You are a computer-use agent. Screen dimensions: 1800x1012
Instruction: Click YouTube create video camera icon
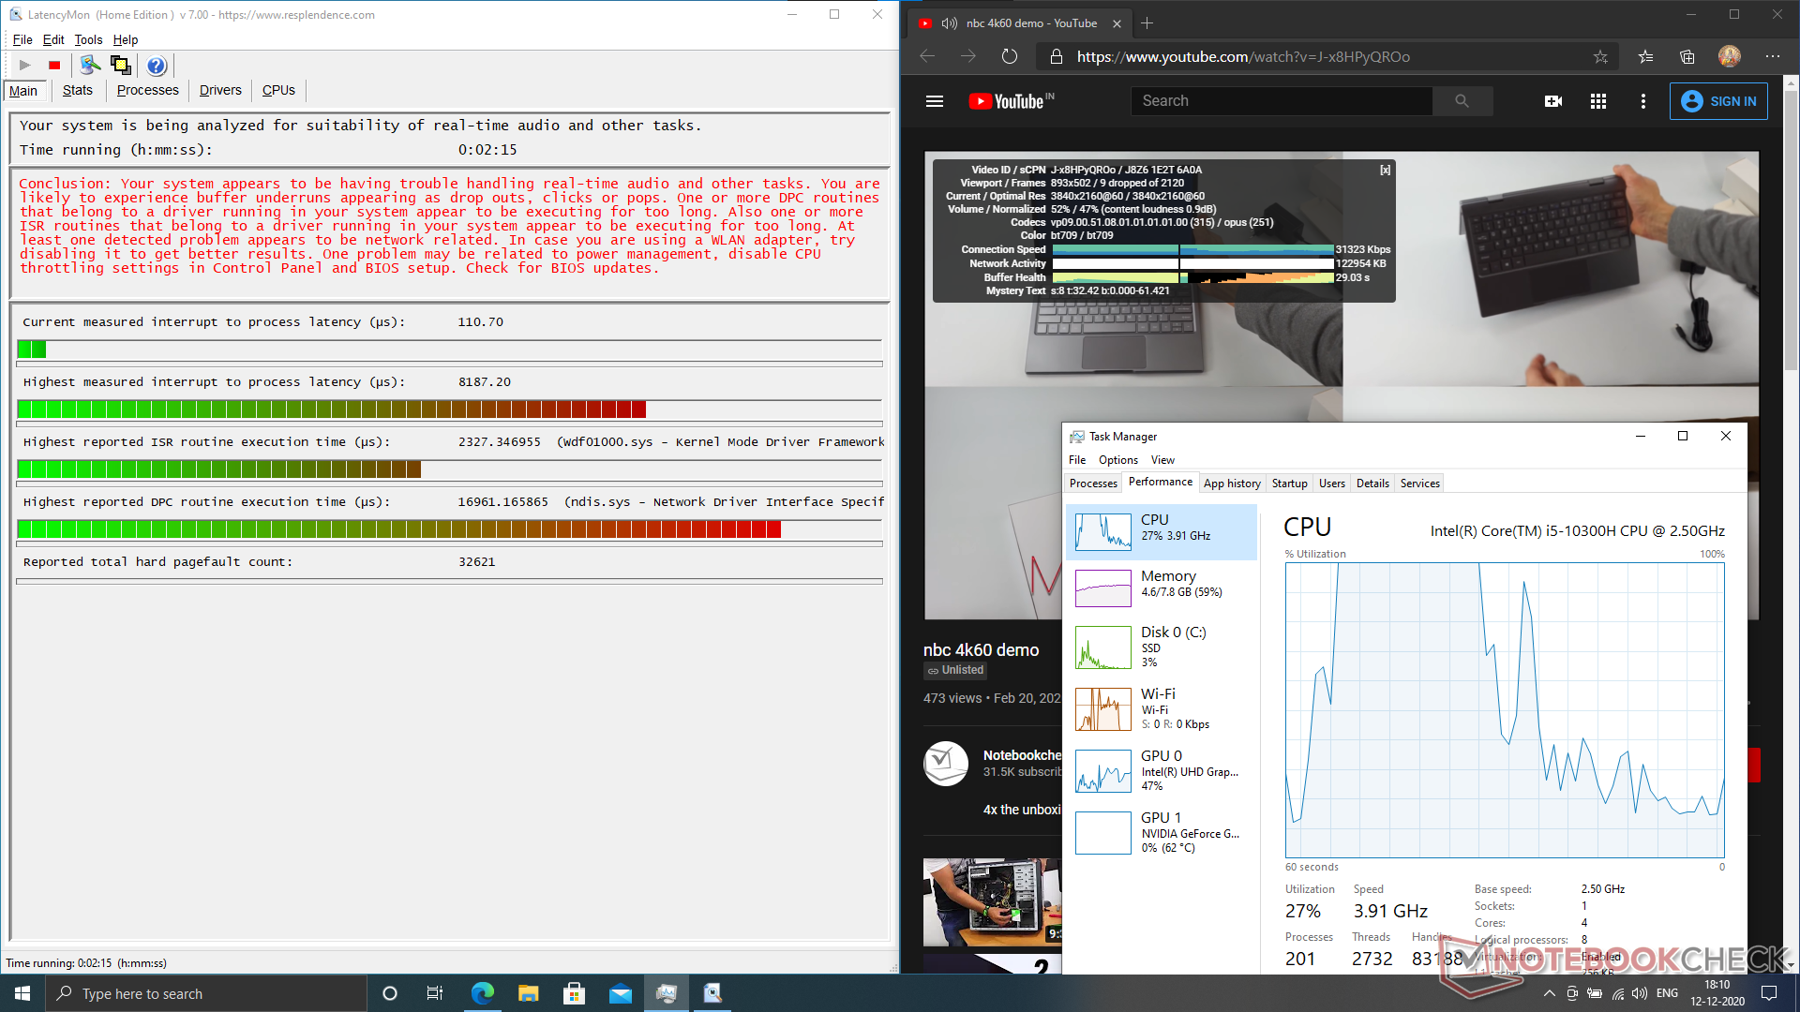coord(1553,101)
